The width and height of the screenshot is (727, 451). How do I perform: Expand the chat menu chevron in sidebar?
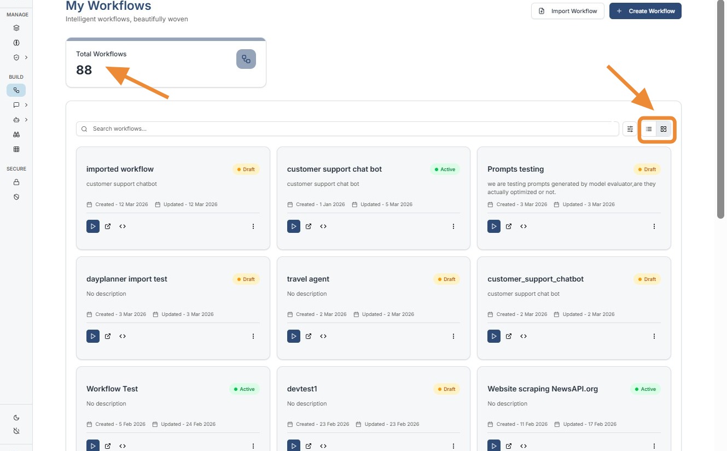tap(26, 105)
